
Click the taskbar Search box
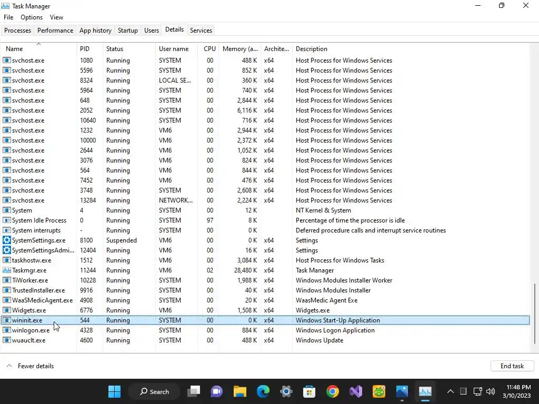154,391
